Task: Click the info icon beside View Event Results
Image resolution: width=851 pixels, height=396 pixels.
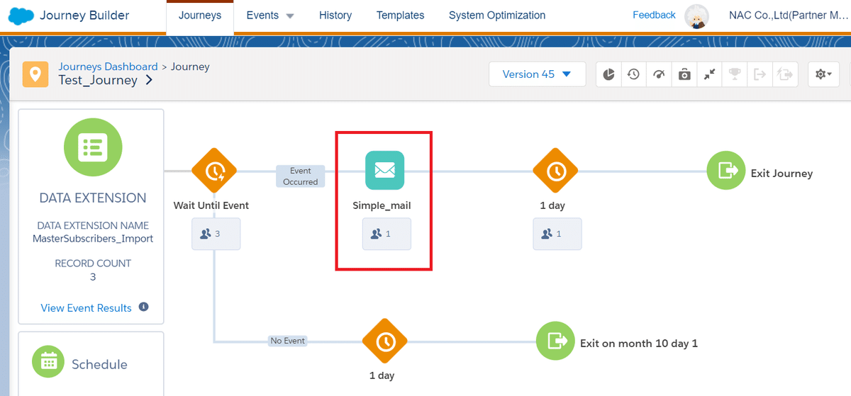Action: click(x=143, y=307)
